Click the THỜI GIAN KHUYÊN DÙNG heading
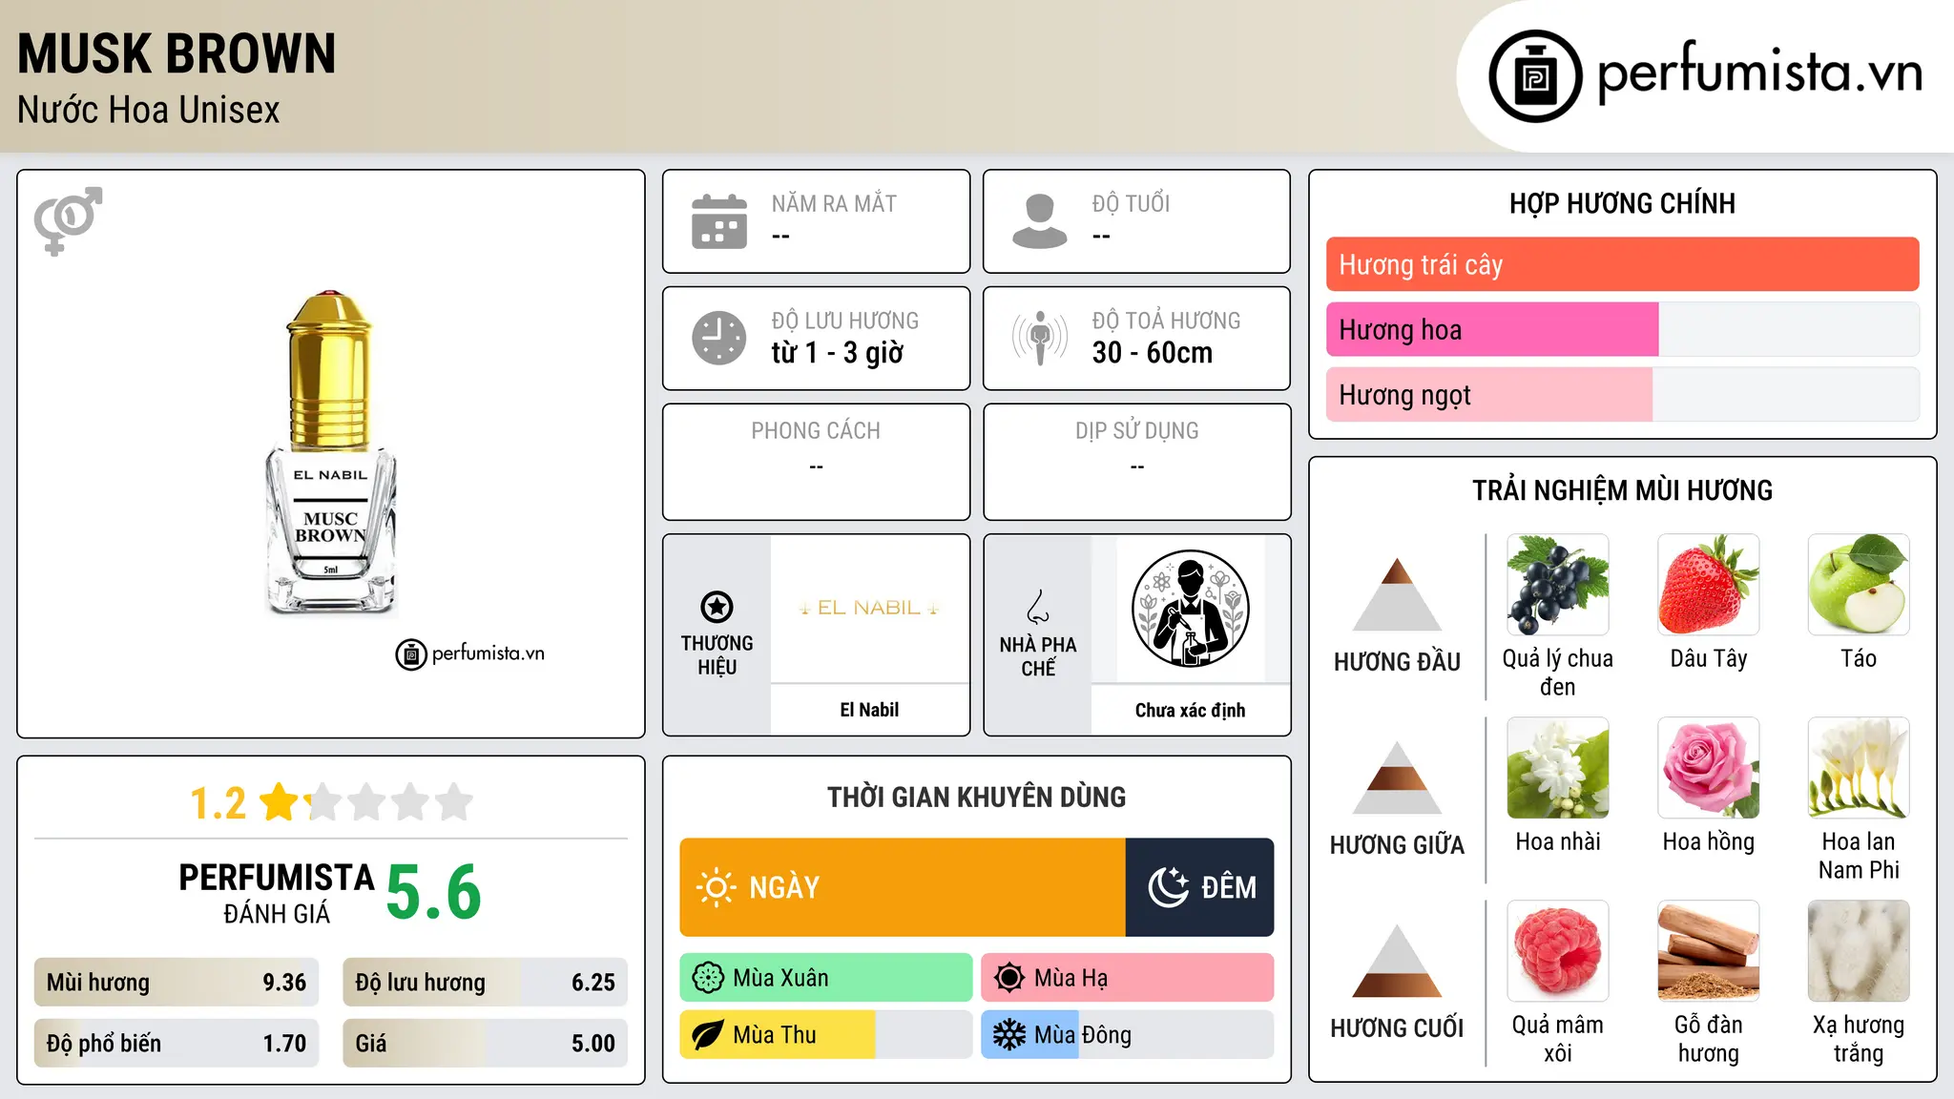 (977, 797)
